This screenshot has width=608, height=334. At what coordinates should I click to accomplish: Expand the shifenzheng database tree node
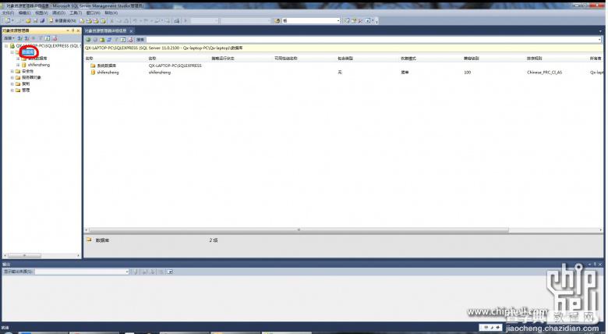tap(18, 65)
